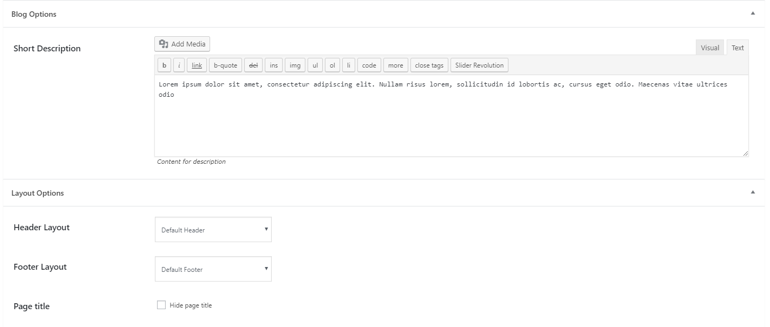Check the Hide page title checkbox
Viewport: 770px width, 327px height.
click(161, 305)
